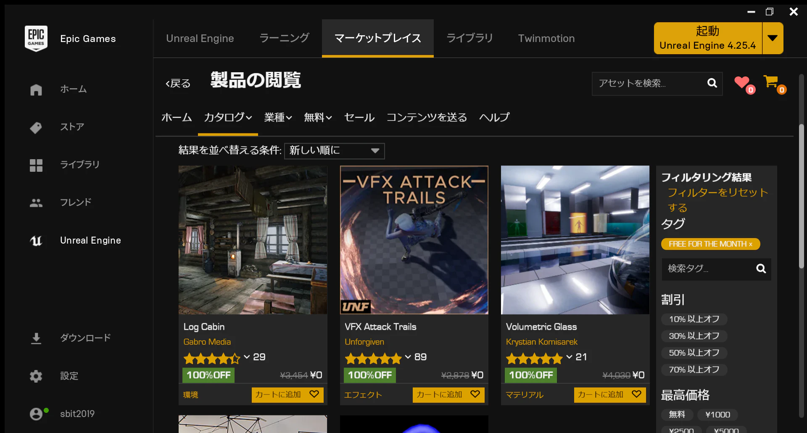Add Volumetric Glass to wishlist heart
The width and height of the screenshot is (807, 433).
(x=636, y=394)
